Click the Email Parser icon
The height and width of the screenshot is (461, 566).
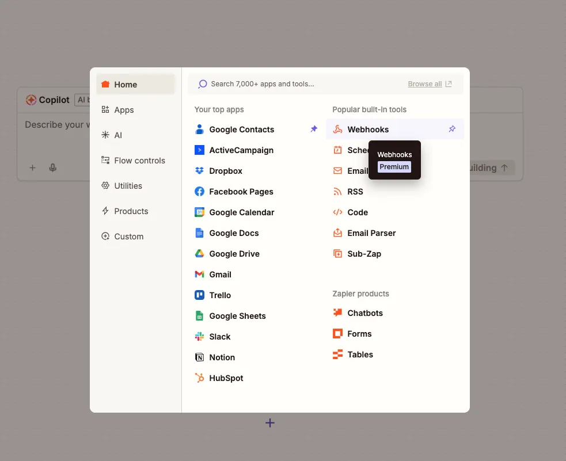point(337,233)
